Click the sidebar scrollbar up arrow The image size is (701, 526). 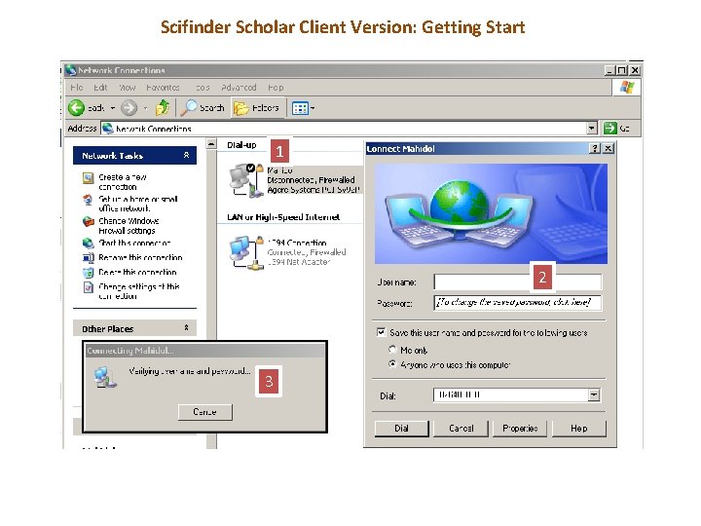(211, 144)
